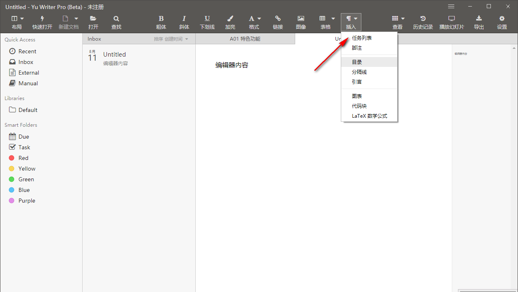Open the 格式 format icon
Viewport: 518px width, 292px height.
pos(252,18)
